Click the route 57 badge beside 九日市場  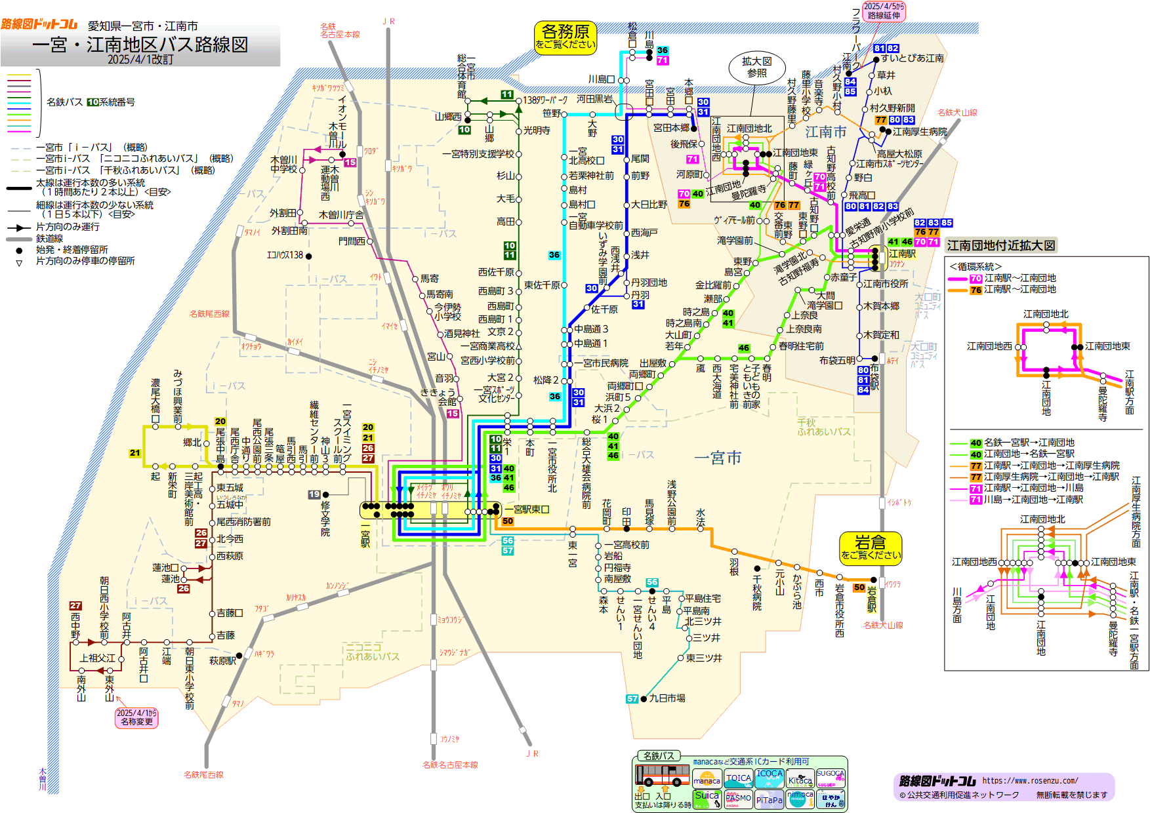(x=632, y=699)
